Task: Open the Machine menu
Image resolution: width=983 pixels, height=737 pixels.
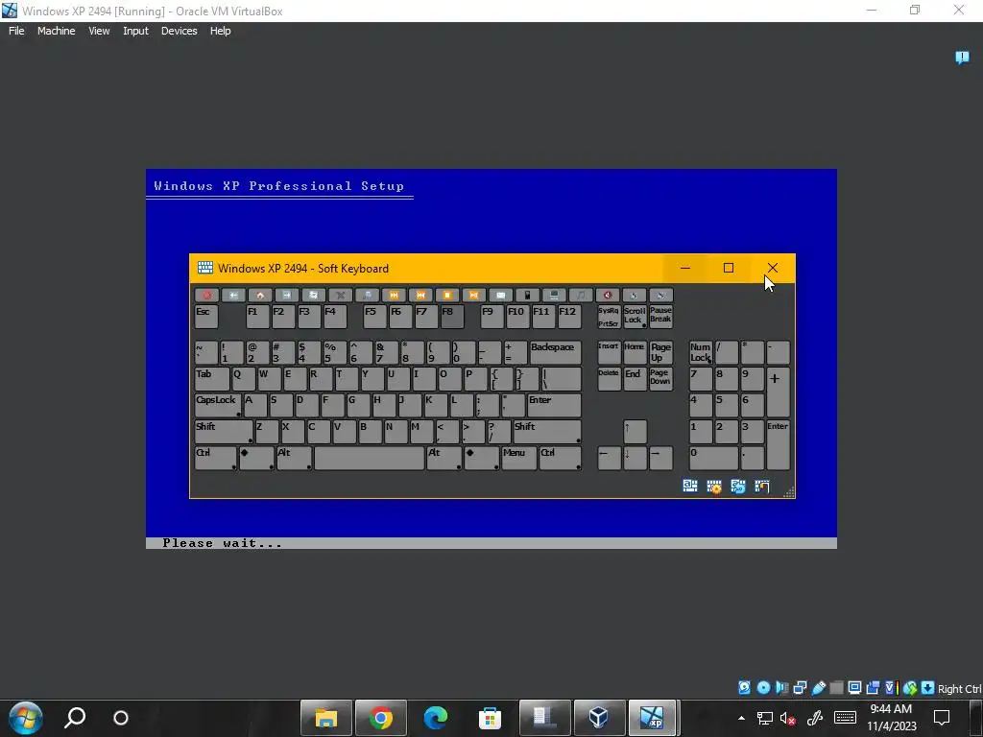Action: [56, 31]
